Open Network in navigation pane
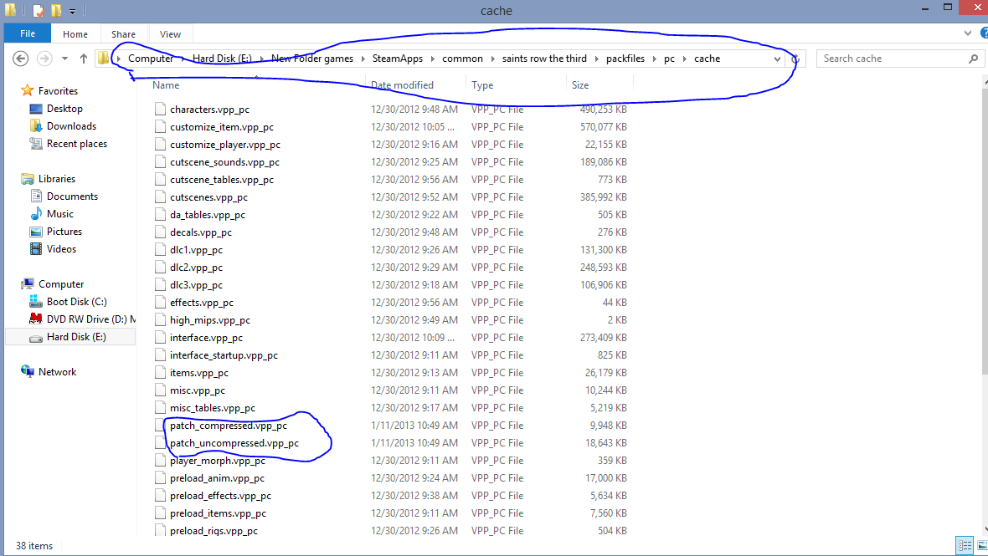This screenshot has height=556, width=988. tap(57, 372)
